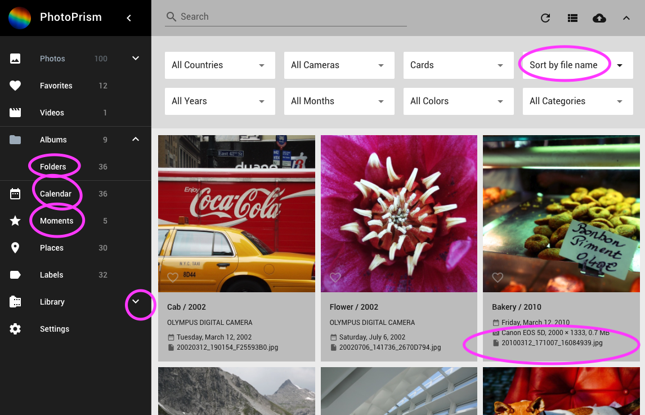Open PhotoPrism Settings
Image resolution: width=645 pixels, height=415 pixels.
[x=55, y=329]
